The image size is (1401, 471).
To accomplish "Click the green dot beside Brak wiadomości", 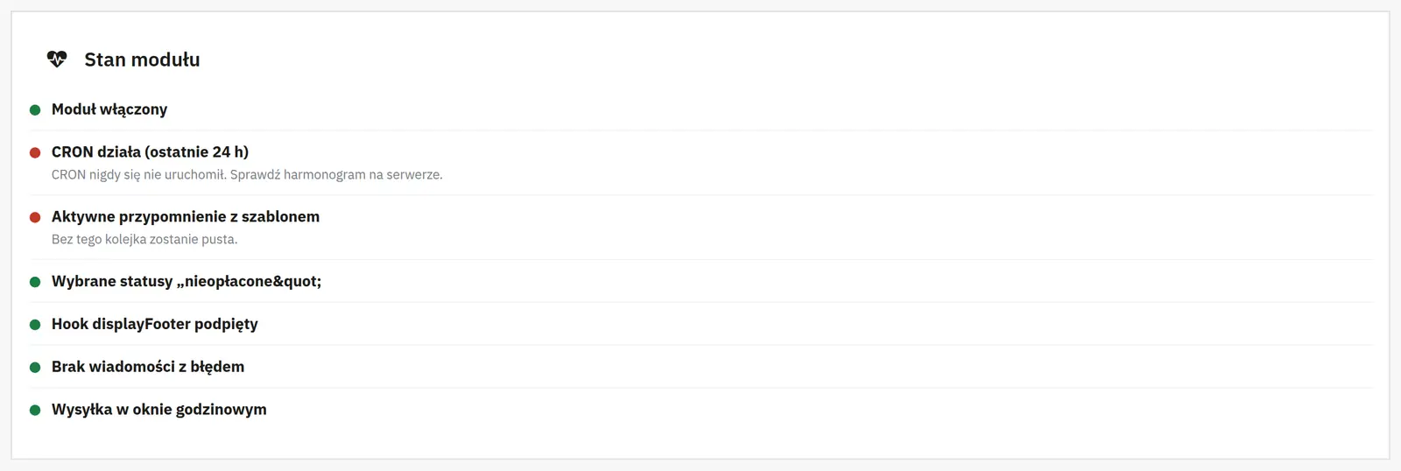I will [35, 368].
